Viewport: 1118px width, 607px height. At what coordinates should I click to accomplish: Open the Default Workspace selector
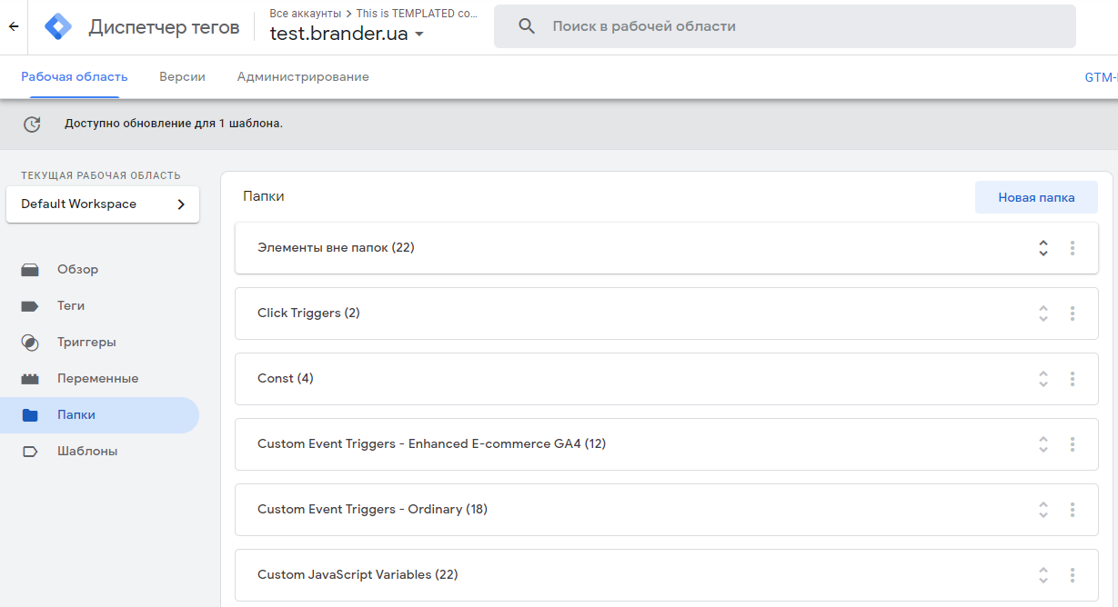[103, 204]
